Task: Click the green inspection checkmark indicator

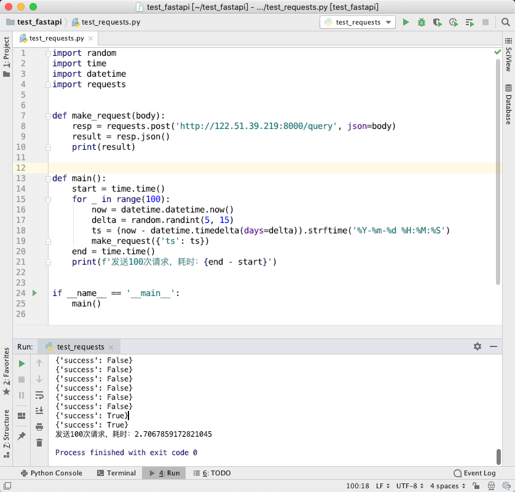Action: click(x=498, y=52)
